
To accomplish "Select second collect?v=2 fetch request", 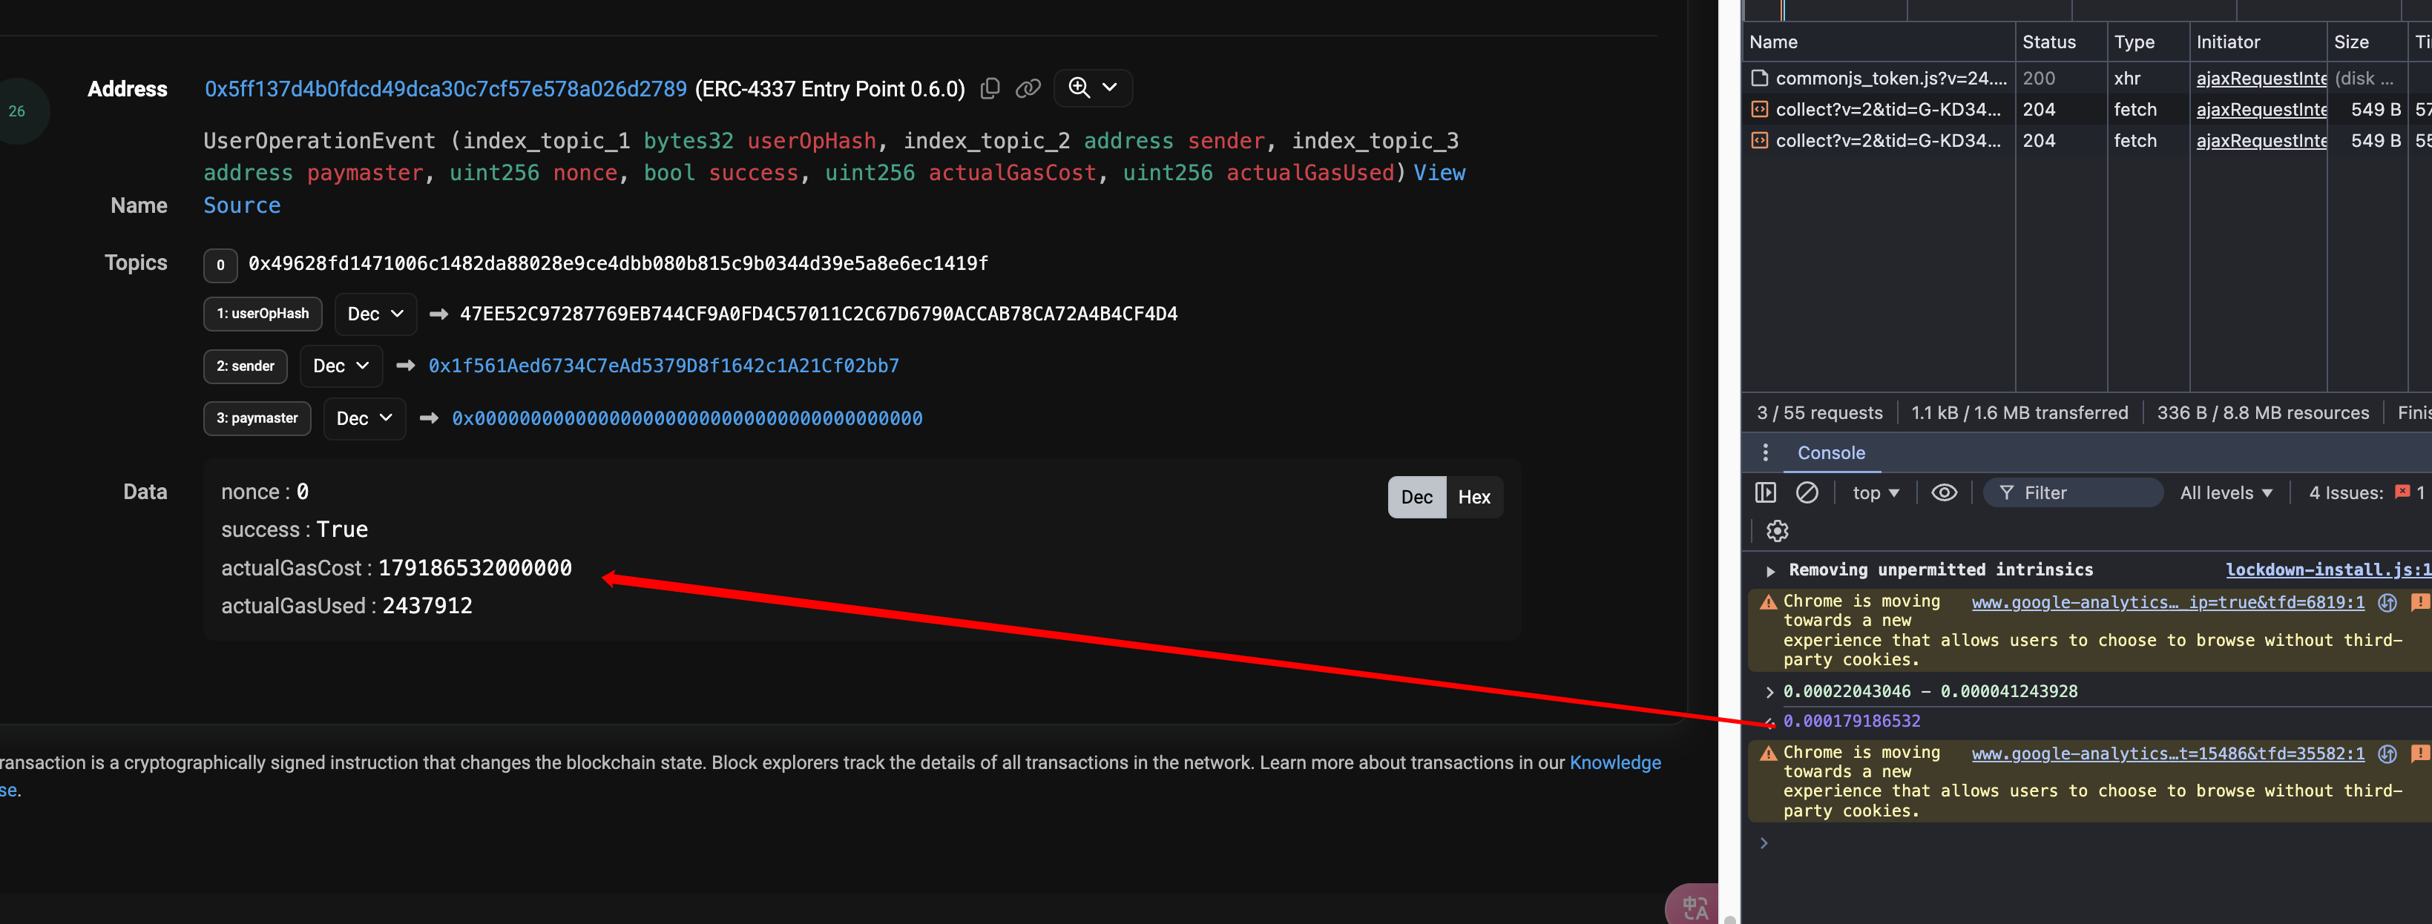I will (x=1887, y=141).
